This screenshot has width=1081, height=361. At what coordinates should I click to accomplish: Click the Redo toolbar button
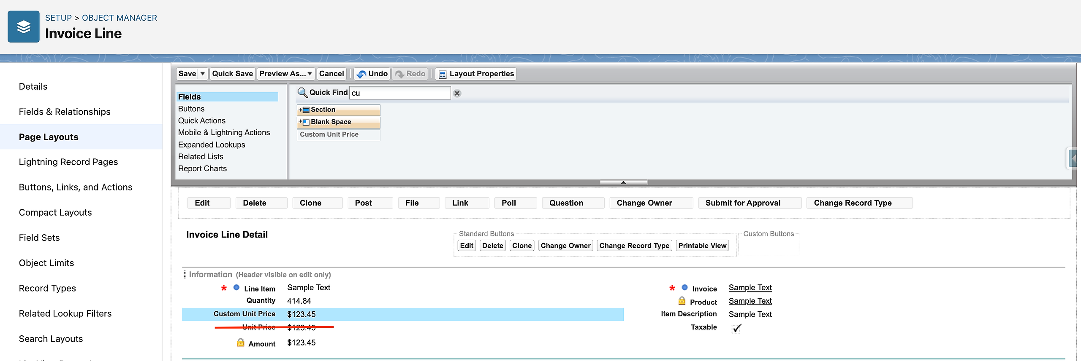pos(410,74)
